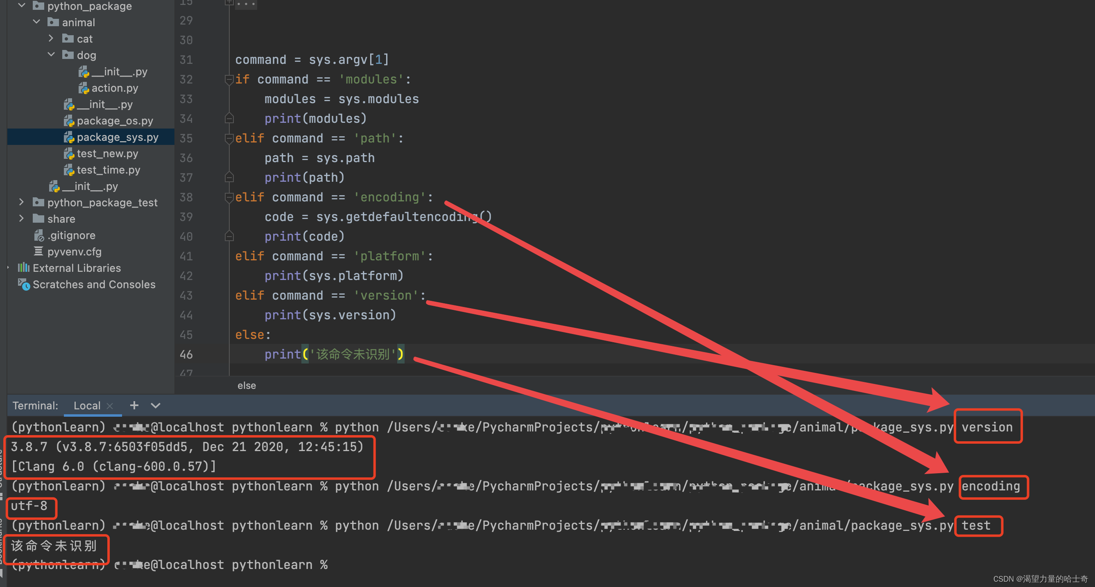Toggle the fold marker at line 35
Viewport: 1095px width, 587px height.
(229, 139)
